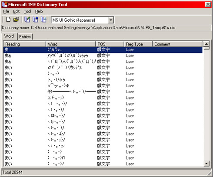213x177 pixels.
Task: Sort by the Word column header
Action: (70, 44)
